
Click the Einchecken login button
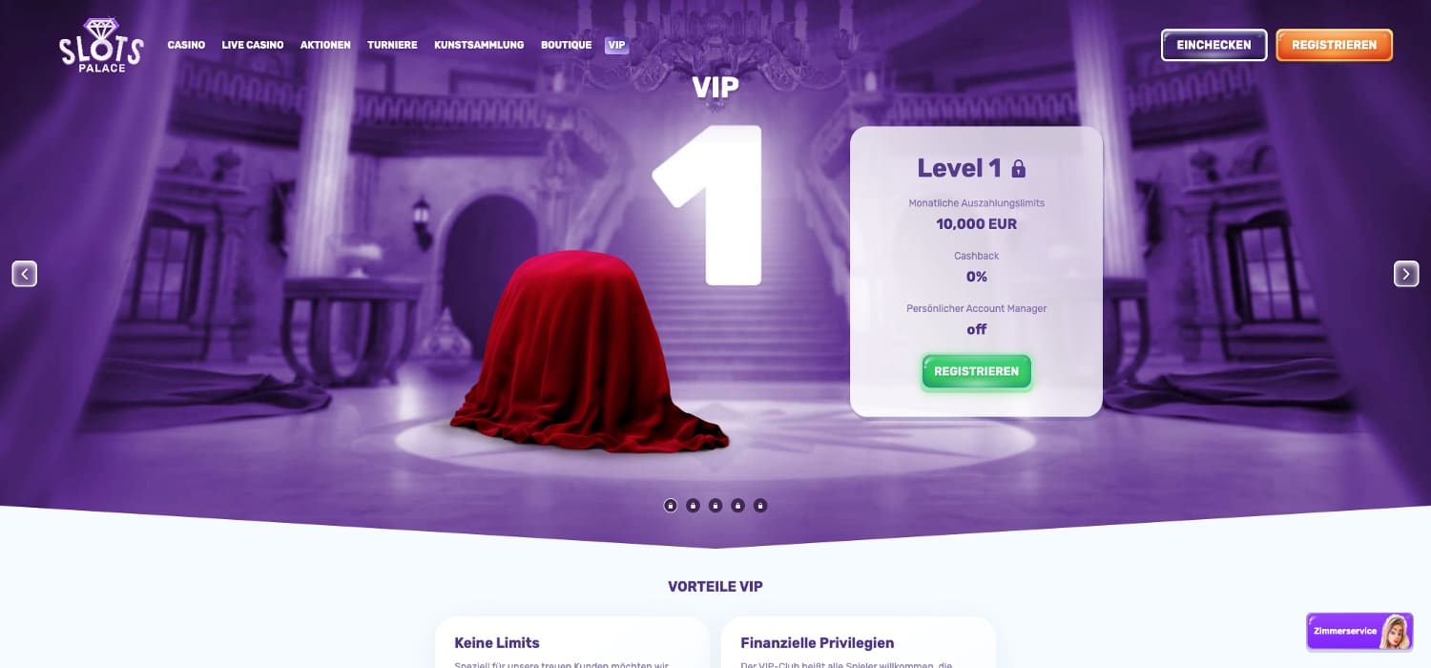(x=1213, y=45)
